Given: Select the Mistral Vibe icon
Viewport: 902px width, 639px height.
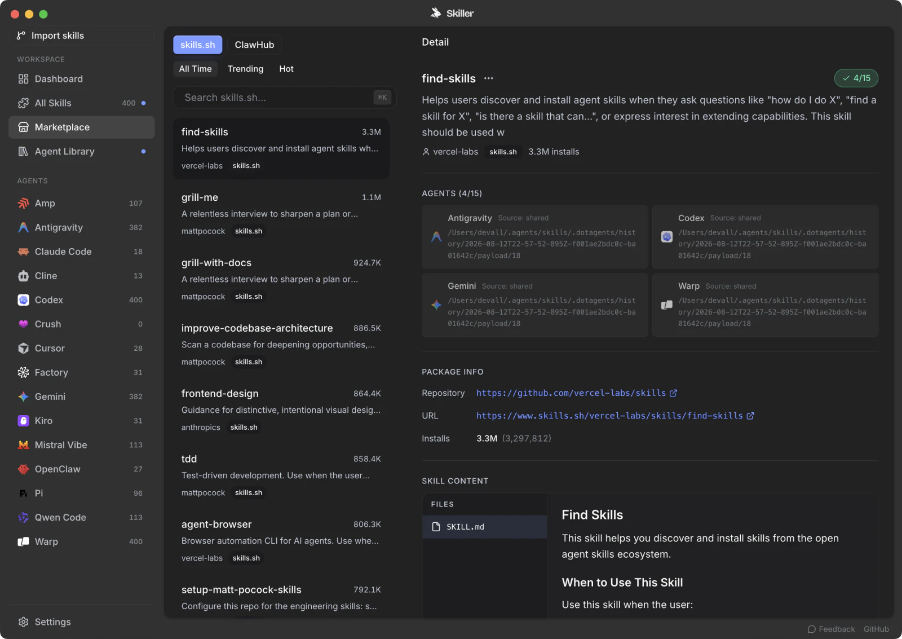Looking at the screenshot, I should [x=23, y=445].
